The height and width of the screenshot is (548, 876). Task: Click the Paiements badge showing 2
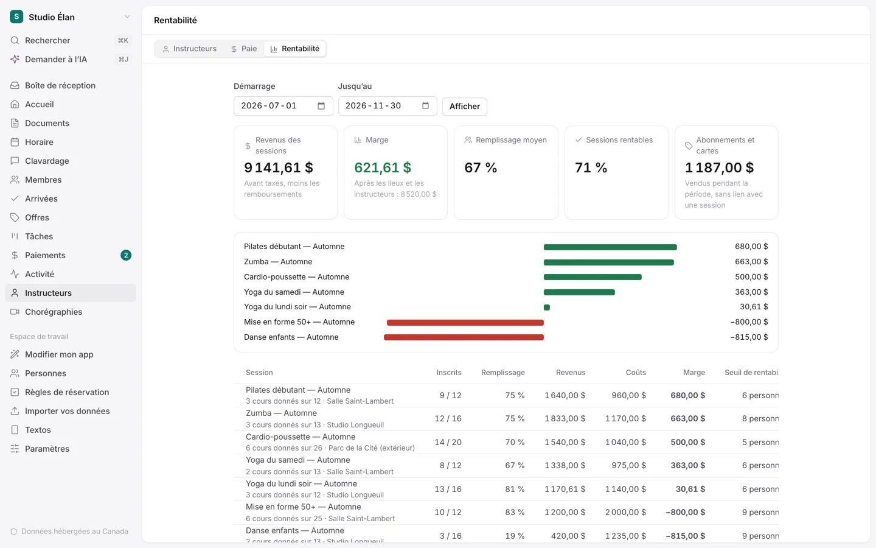pyautogui.click(x=126, y=255)
